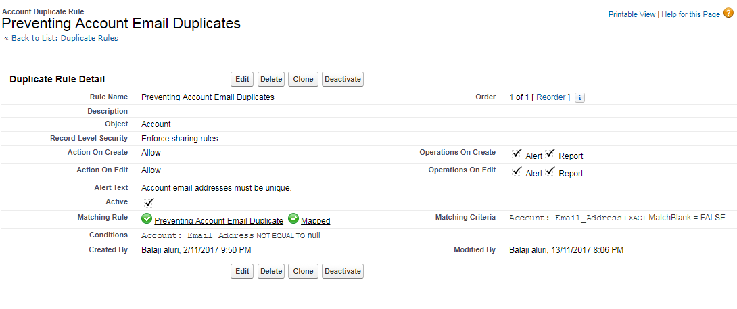The image size is (737, 309).
Task: Click the Active checkmark icon
Action: 149,202
